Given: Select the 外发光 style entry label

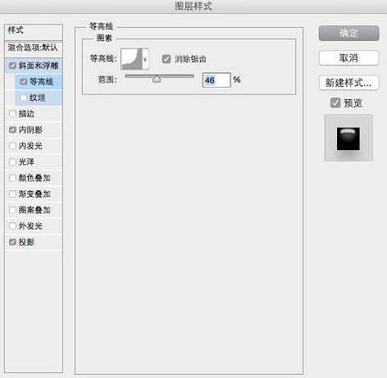Looking at the screenshot, I should coord(30,226).
